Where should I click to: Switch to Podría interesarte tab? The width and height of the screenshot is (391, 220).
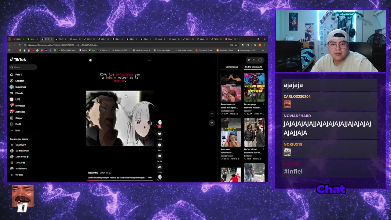[x=254, y=67]
